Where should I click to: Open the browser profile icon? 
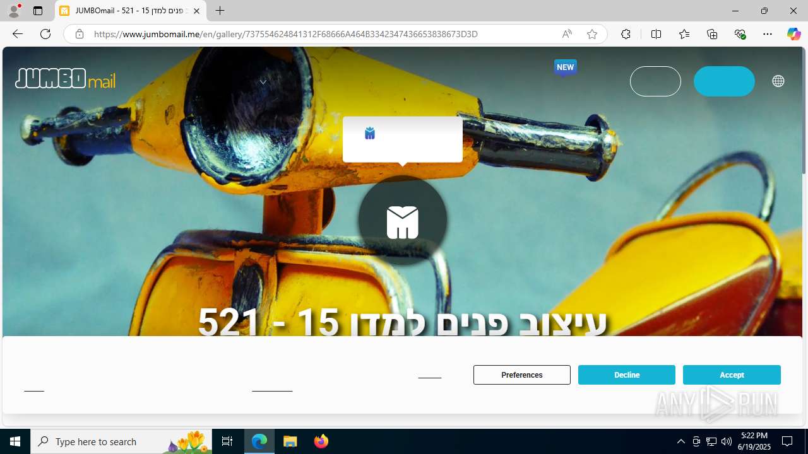(14, 11)
